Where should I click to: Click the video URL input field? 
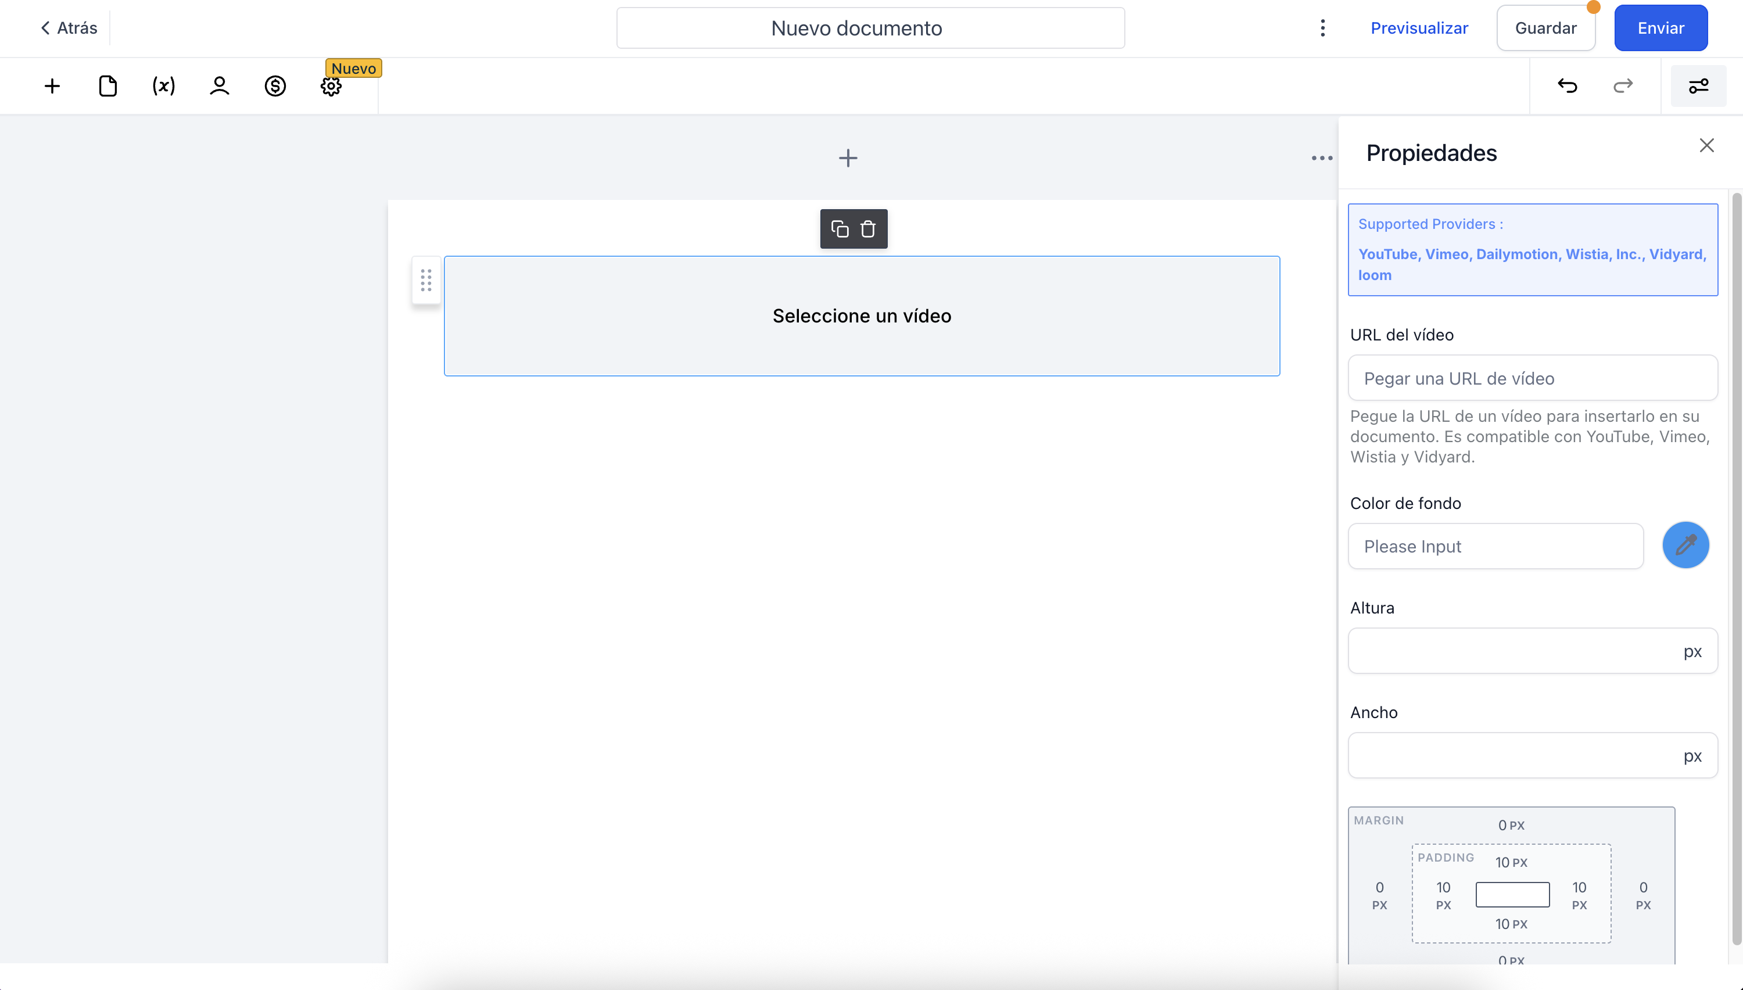pos(1532,378)
